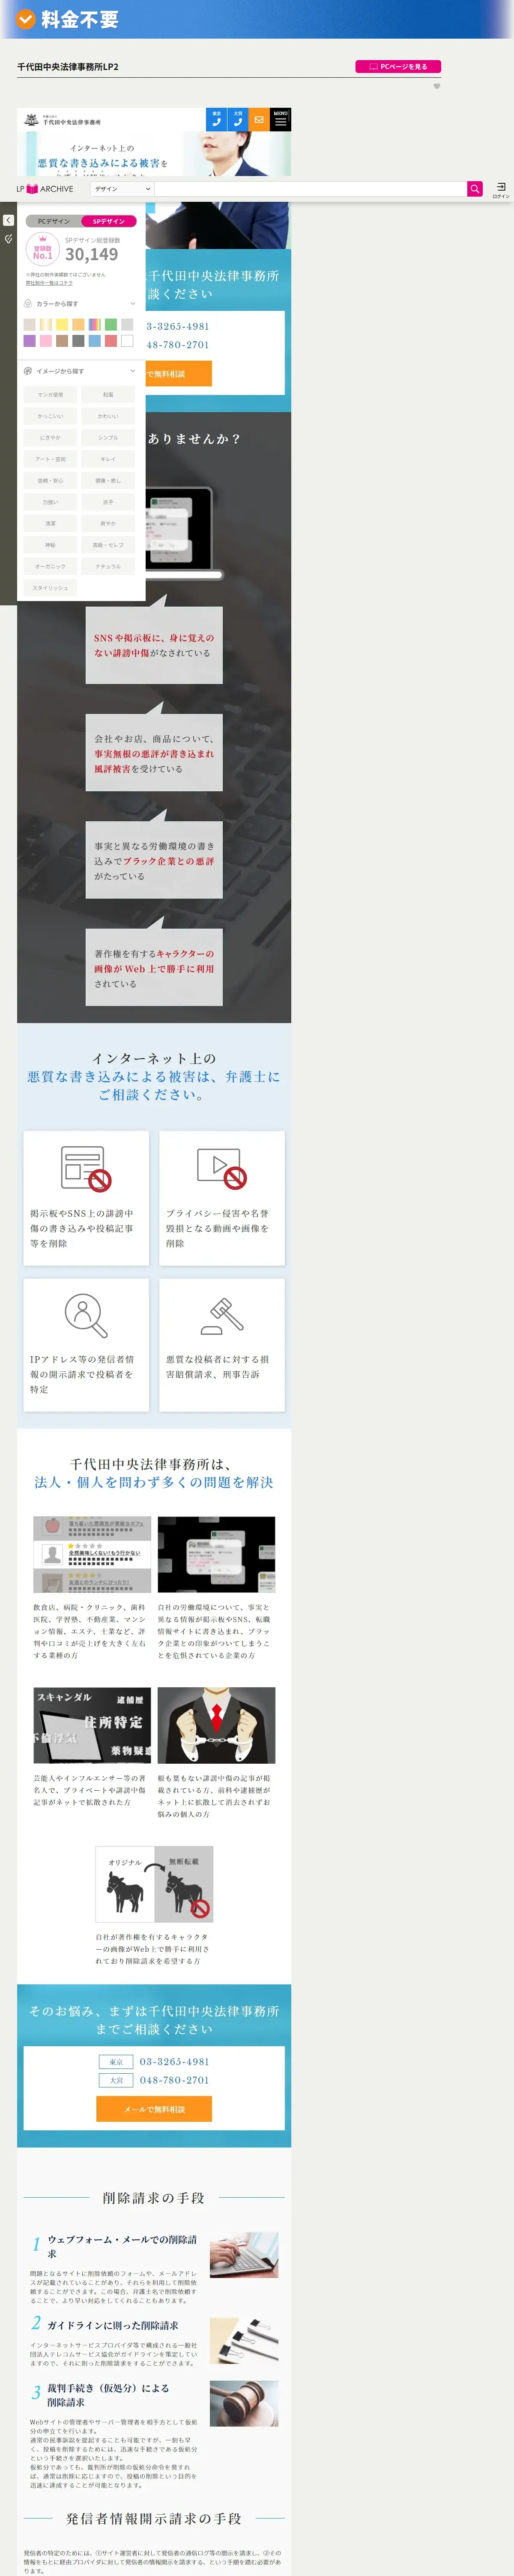Pick the rainbow multicolor swatch
This screenshot has height=2576, width=514.
94,325
